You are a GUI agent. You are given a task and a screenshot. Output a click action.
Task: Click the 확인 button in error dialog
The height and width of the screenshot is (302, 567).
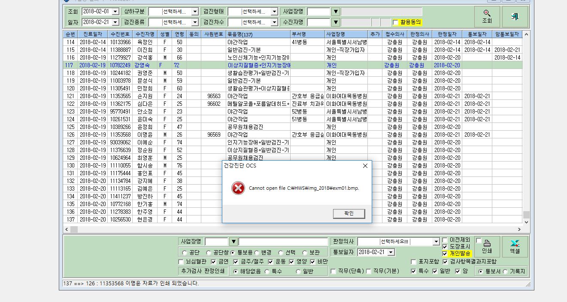pyautogui.click(x=349, y=213)
